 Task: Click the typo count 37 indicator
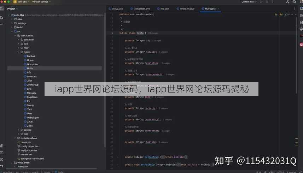pyautogui.click(x=287, y=14)
